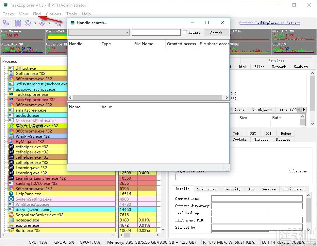Switch to the Security tab

click(x=232, y=189)
